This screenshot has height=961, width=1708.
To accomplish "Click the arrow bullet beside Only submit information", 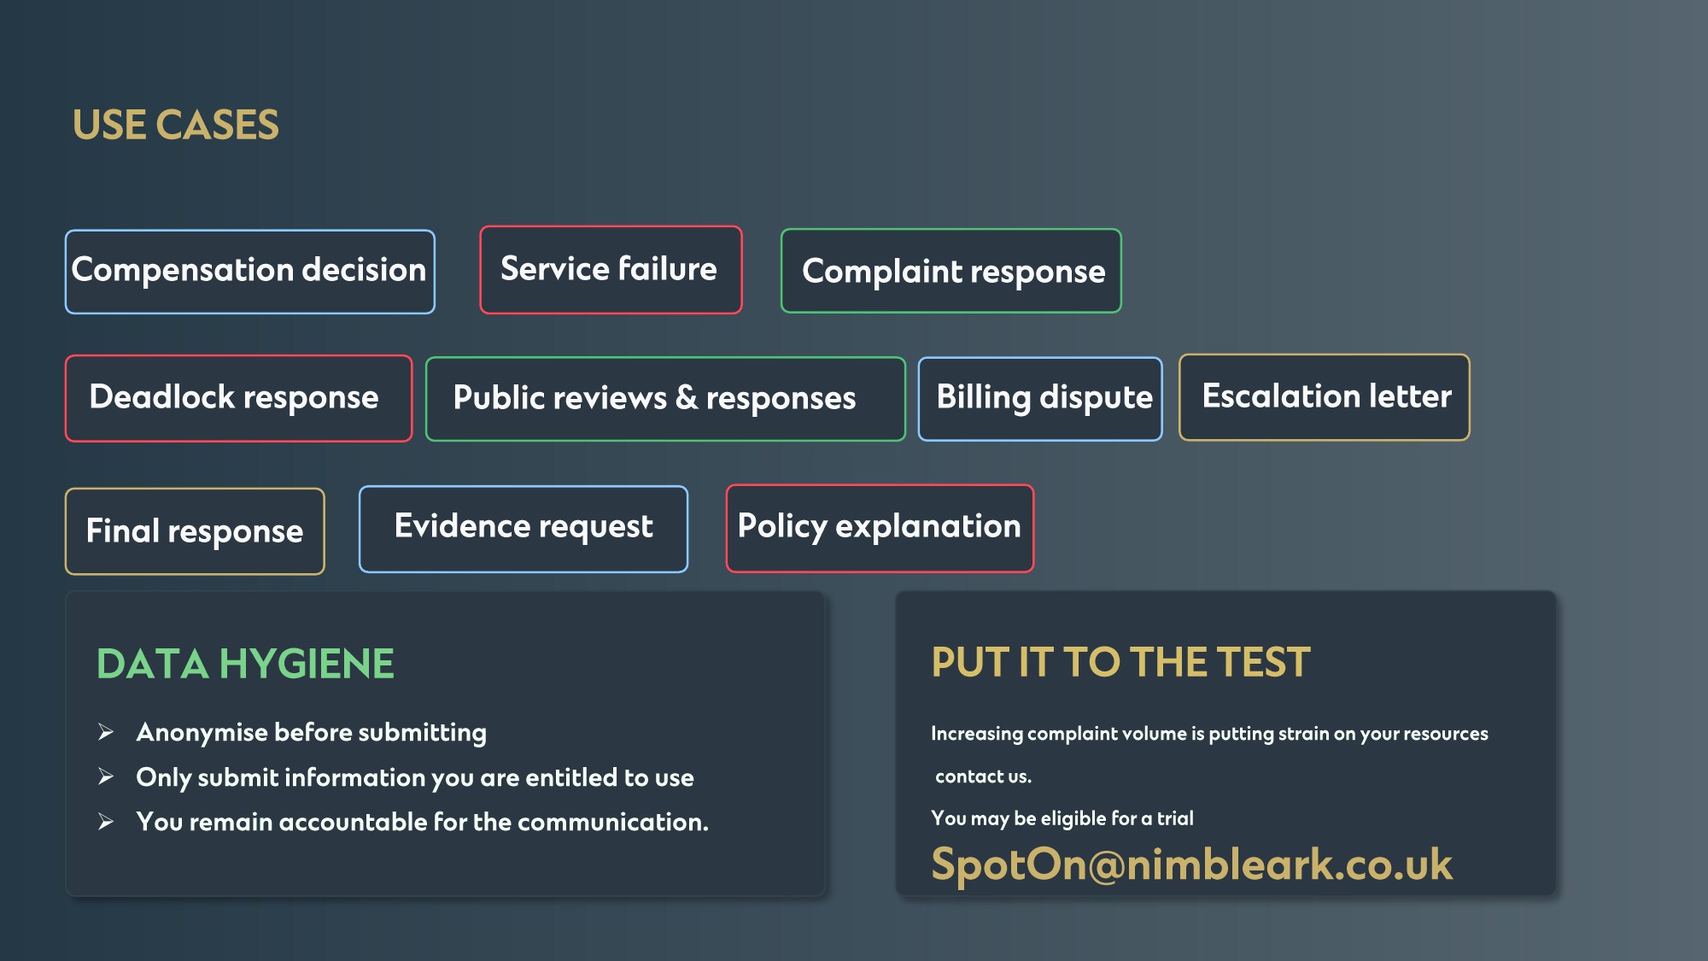I will pyautogui.click(x=106, y=776).
